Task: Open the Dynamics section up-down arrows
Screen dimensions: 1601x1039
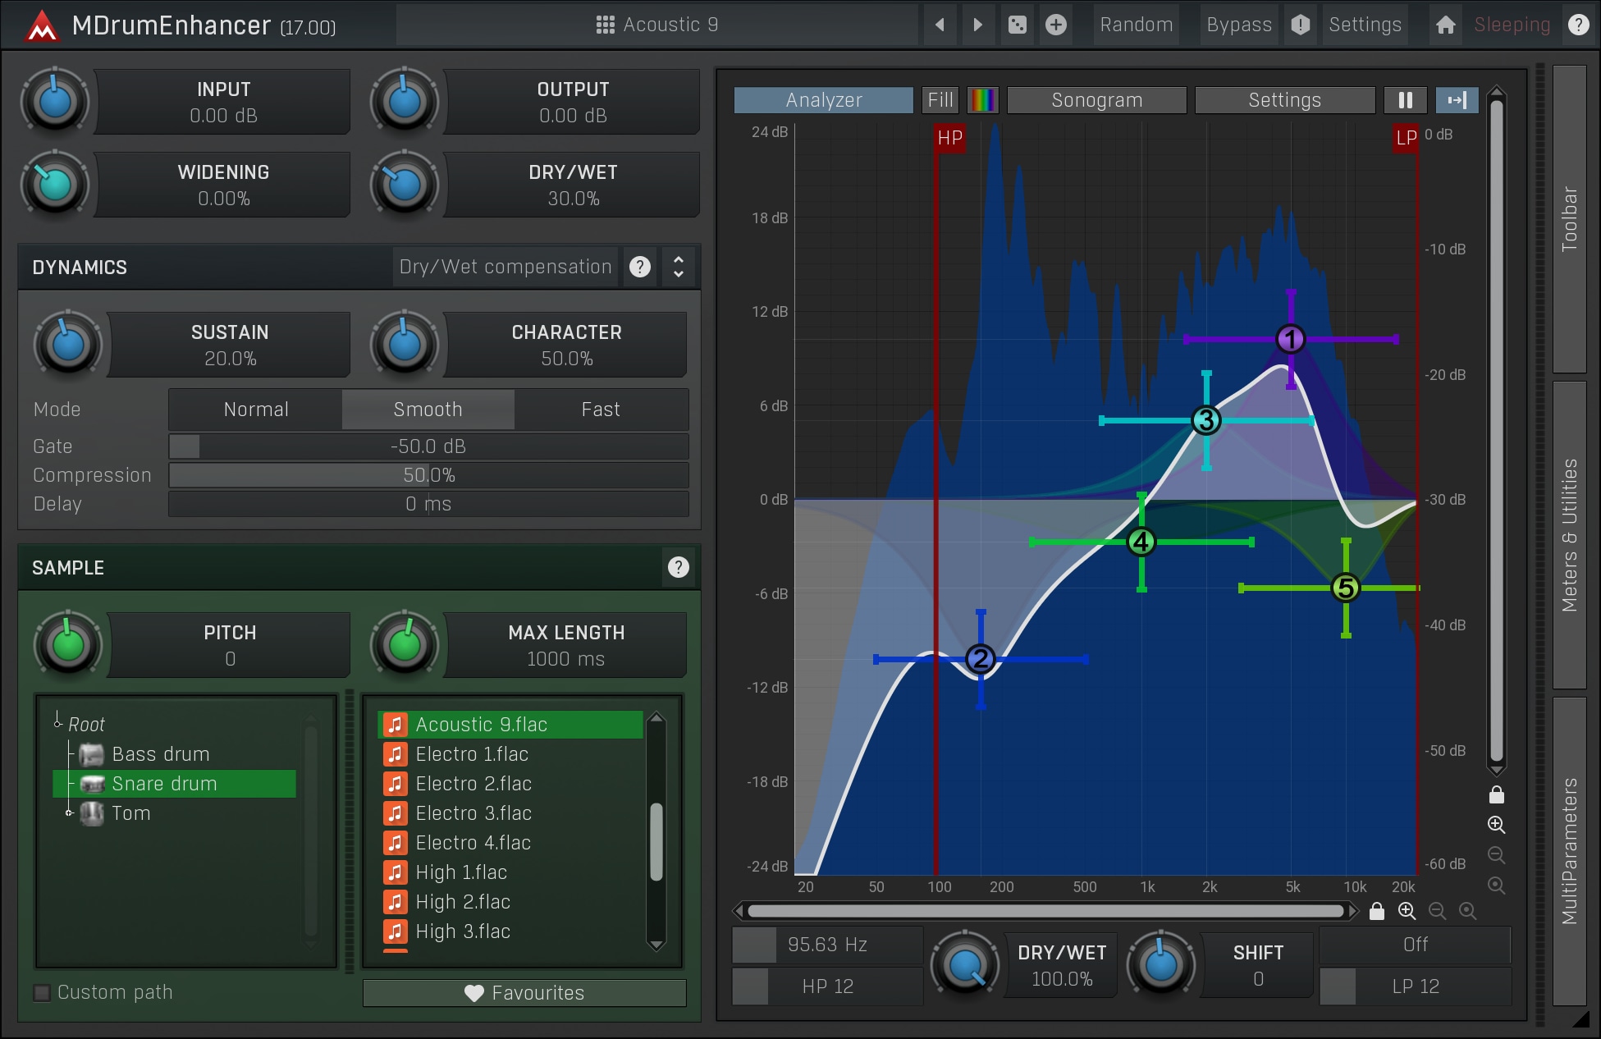Action: click(679, 267)
